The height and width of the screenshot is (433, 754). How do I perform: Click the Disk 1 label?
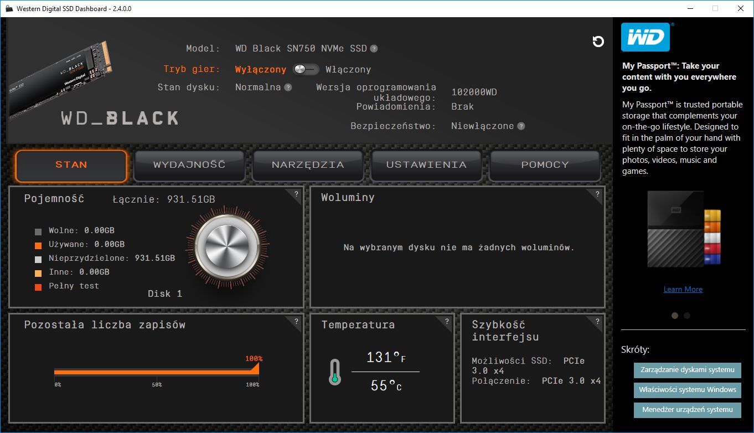pyautogui.click(x=165, y=293)
